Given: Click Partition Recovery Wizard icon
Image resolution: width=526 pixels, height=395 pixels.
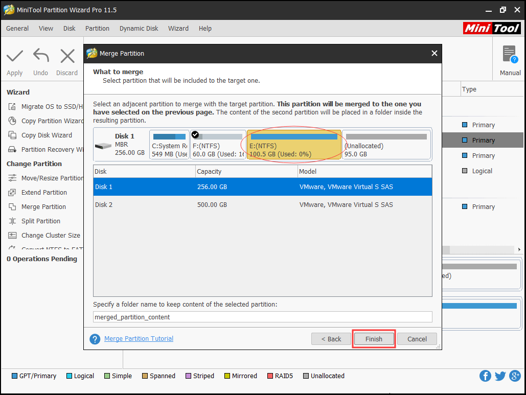Looking at the screenshot, I should (x=12, y=150).
